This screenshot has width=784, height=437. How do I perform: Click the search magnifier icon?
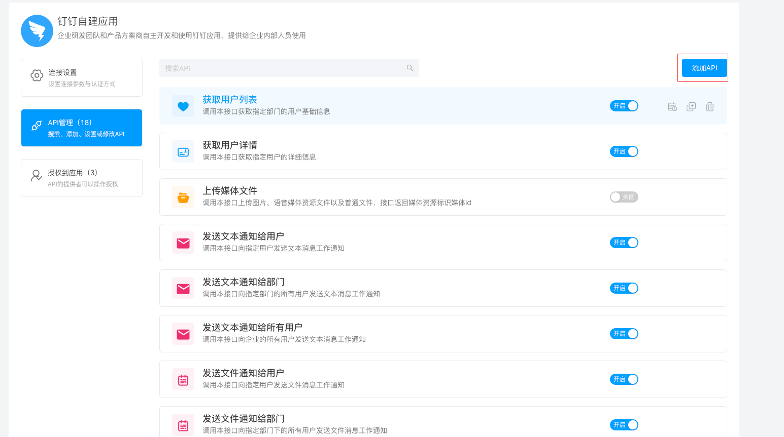point(410,68)
